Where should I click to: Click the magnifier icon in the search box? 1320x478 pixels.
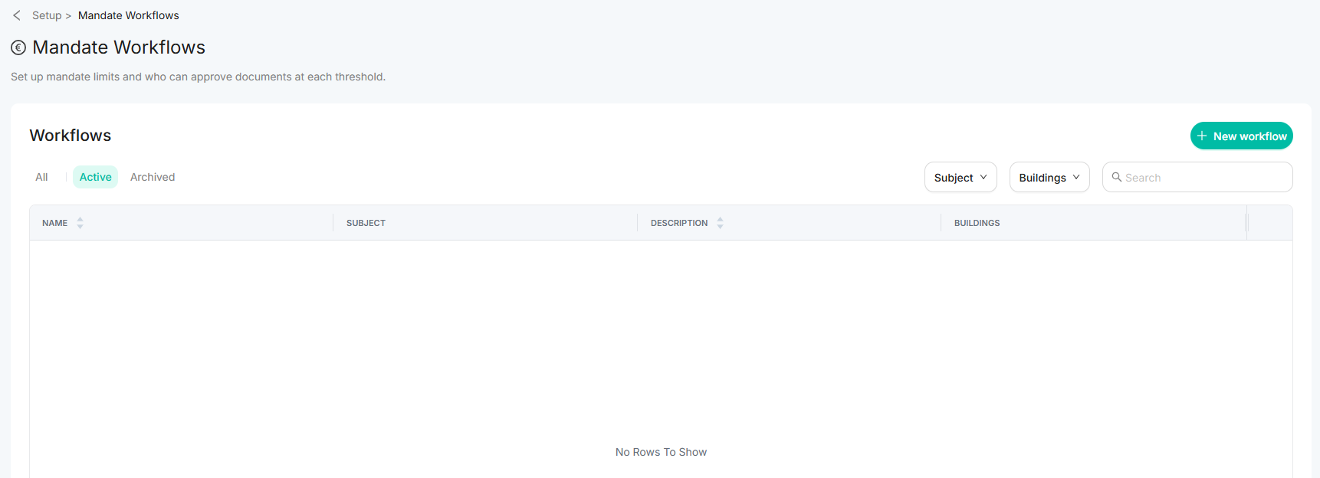tap(1117, 177)
